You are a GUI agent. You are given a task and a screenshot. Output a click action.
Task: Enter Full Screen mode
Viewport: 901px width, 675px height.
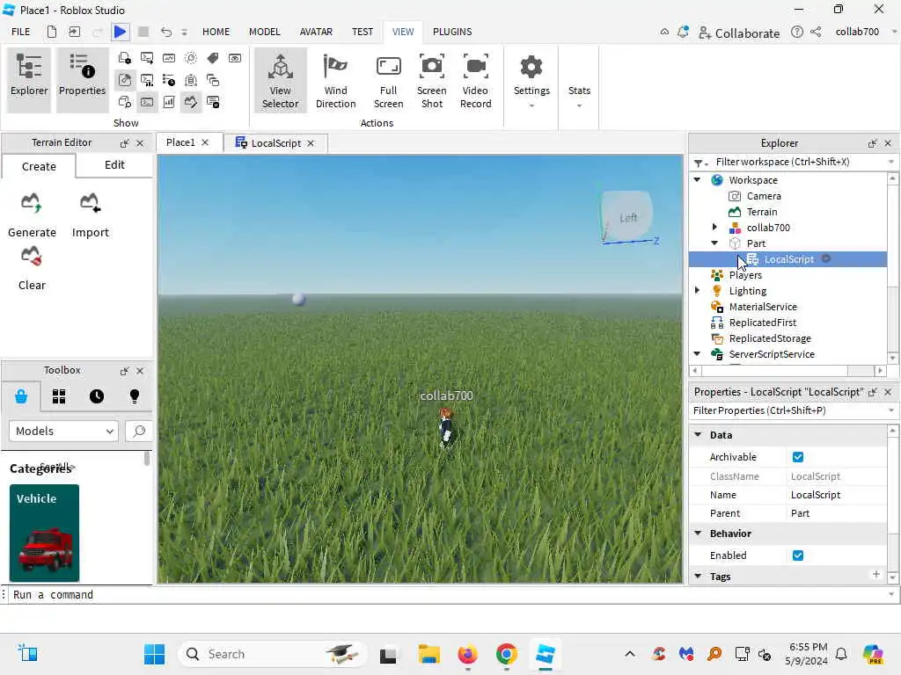(x=388, y=80)
